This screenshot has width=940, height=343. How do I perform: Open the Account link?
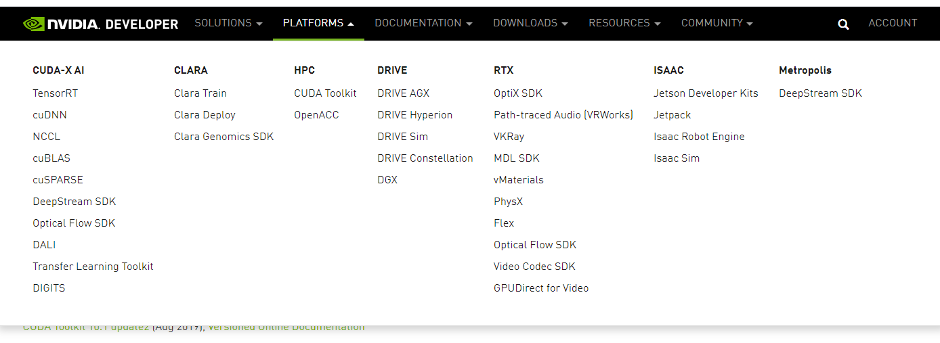pos(893,23)
